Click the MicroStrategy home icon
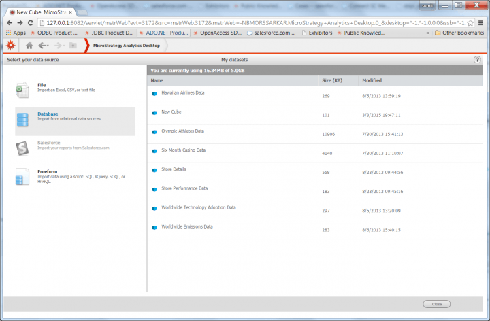This screenshot has width=490, height=321. tap(29, 46)
